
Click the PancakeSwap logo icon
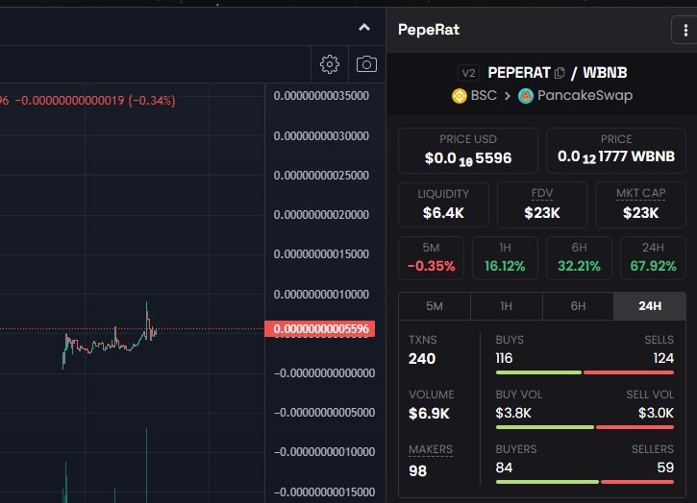tap(526, 96)
